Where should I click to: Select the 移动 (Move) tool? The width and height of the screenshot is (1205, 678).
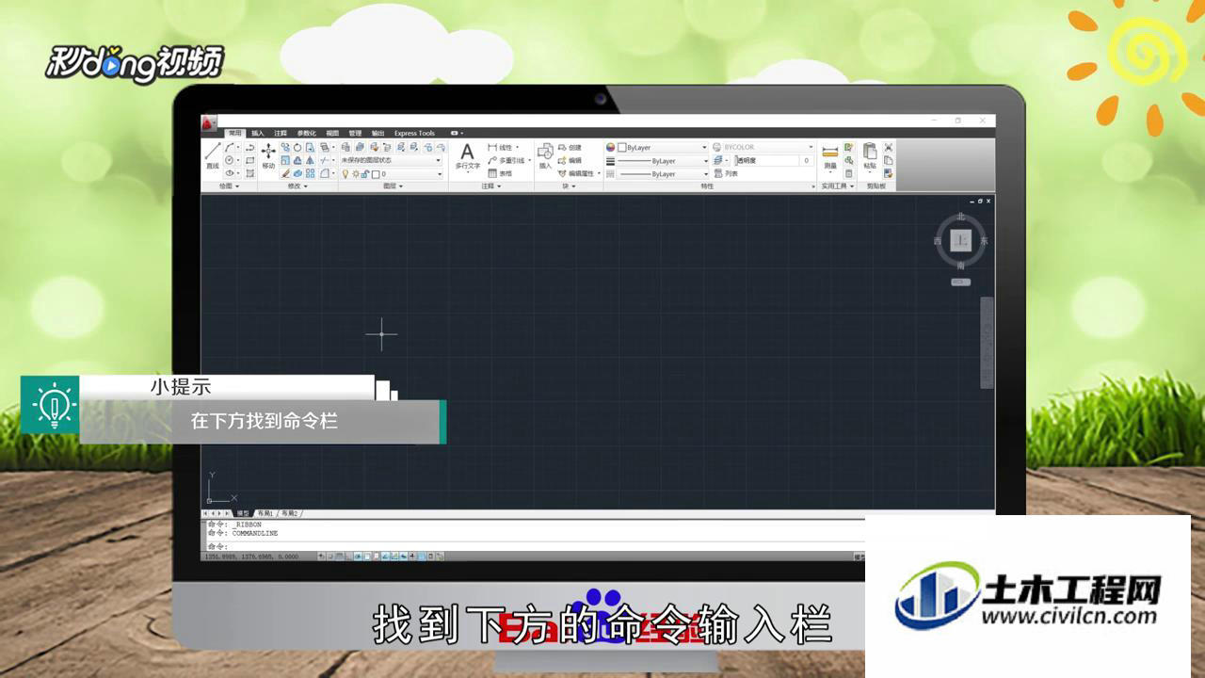pos(268,155)
